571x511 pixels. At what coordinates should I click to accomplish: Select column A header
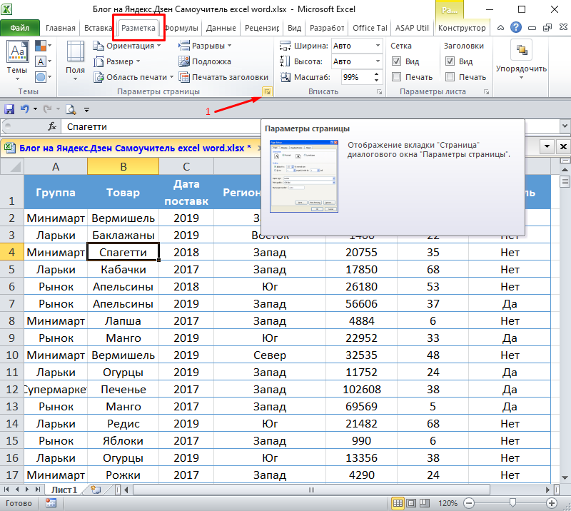pos(56,166)
